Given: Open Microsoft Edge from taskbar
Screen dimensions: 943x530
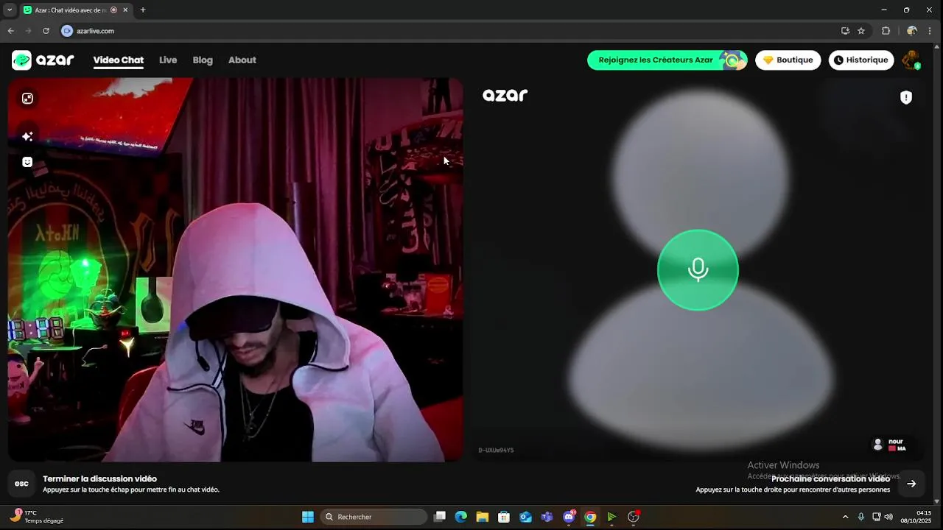Looking at the screenshot, I should 461,517.
